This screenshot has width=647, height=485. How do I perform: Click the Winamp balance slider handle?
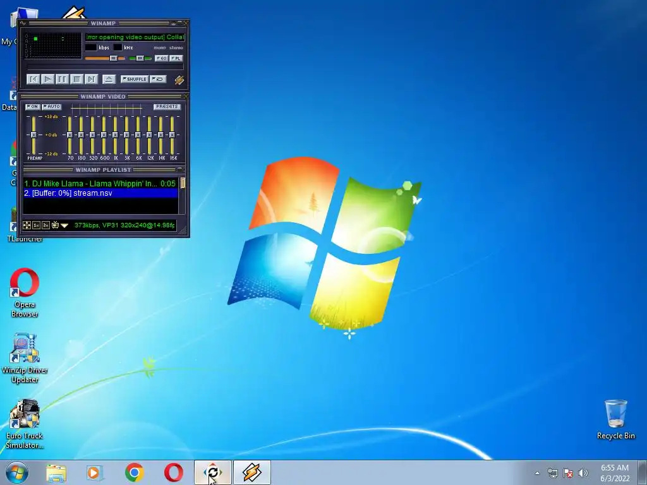point(140,59)
